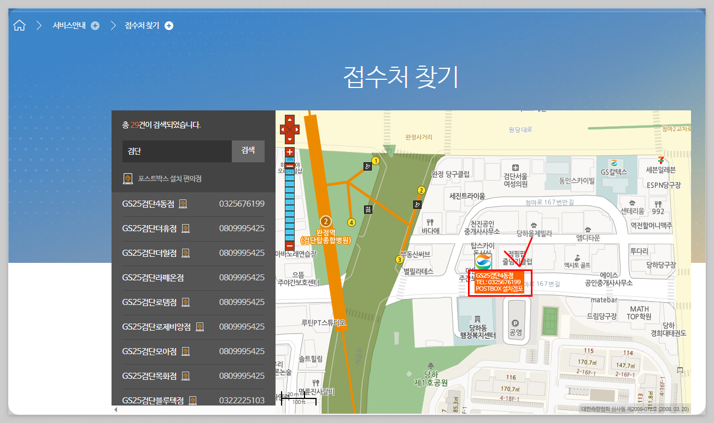The height and width of the screenshot is (423, 714).
Task: Click escalator icon beside exit 1
Action: pos(368,166)
